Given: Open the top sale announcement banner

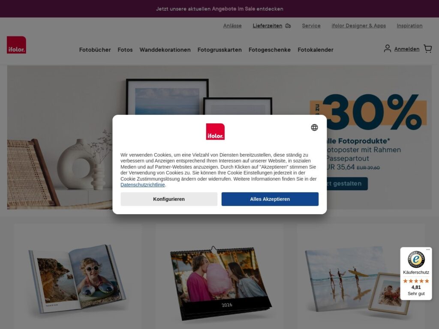Looking at the screenshot, I should [x=219, y=9].
